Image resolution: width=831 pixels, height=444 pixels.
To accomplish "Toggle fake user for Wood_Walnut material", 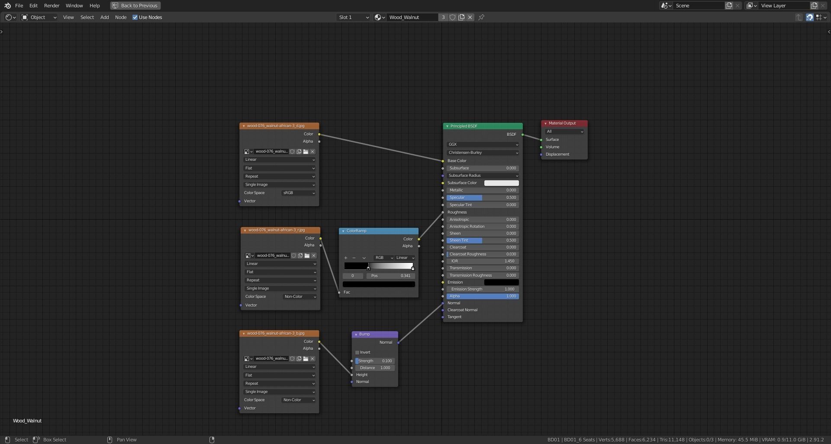I will [453, 17].
